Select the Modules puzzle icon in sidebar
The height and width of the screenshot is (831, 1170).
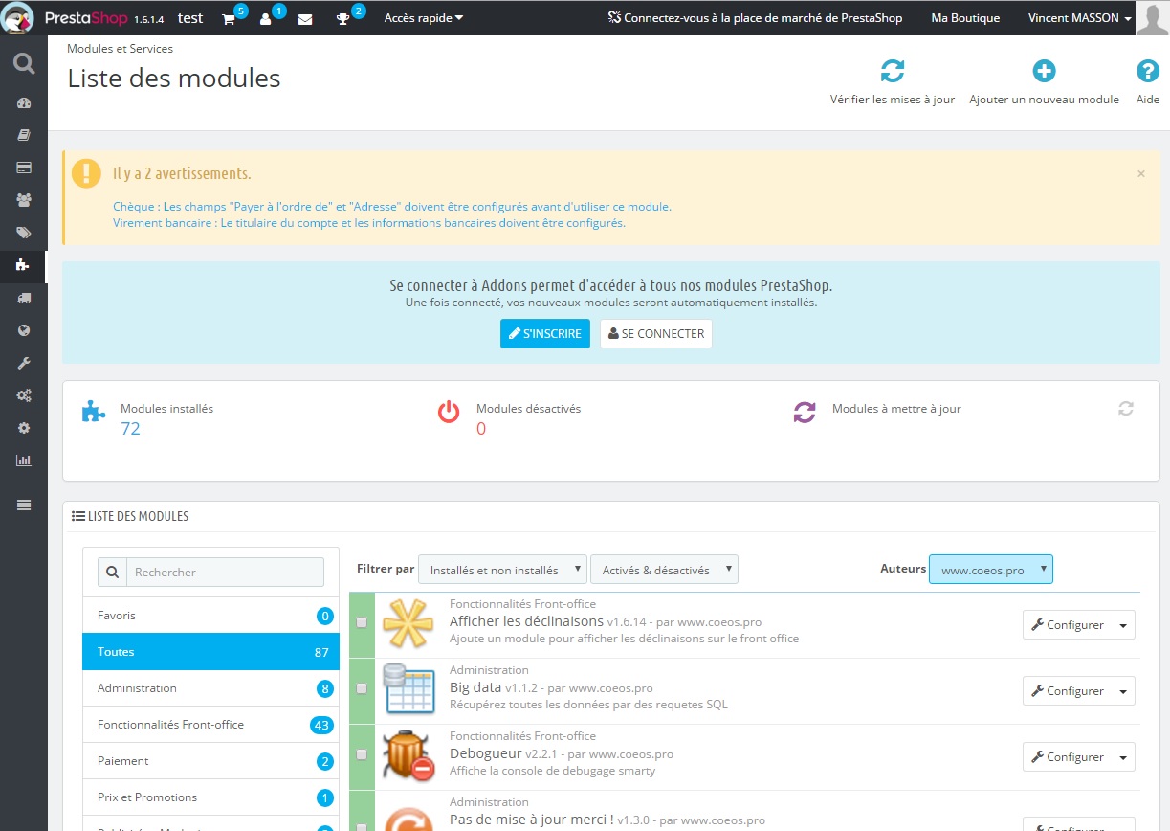tap(24, 265)
